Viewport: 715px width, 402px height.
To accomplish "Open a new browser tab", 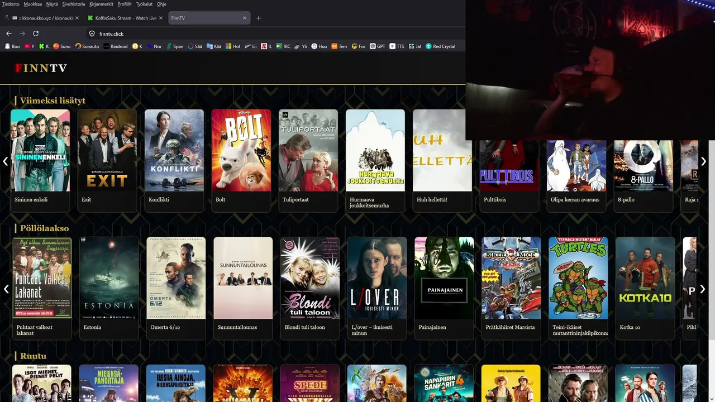I will 259,18.
